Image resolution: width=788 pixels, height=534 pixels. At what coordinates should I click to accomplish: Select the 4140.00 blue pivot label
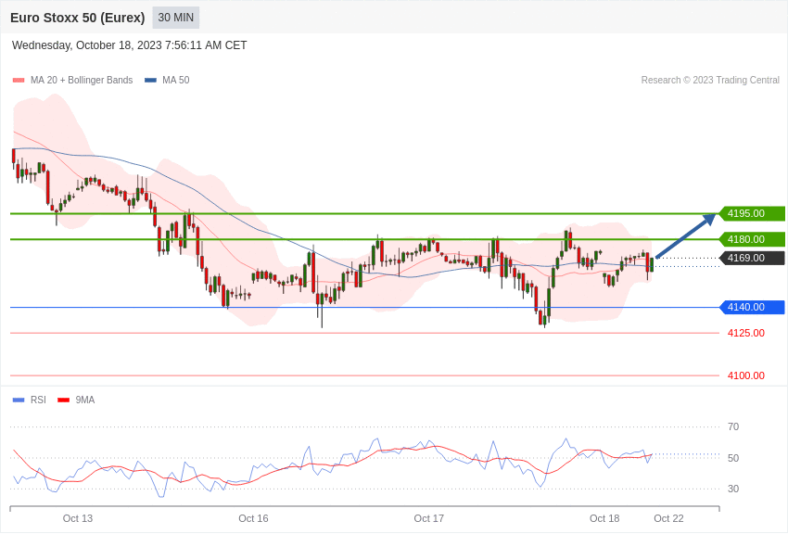(753, 307)
